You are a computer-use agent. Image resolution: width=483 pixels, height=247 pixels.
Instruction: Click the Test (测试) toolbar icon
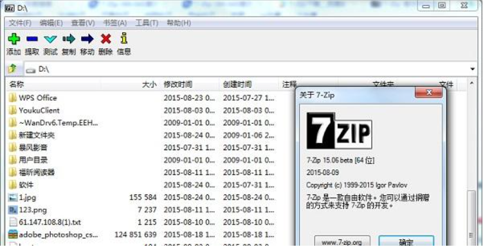[x=50, y=39]
